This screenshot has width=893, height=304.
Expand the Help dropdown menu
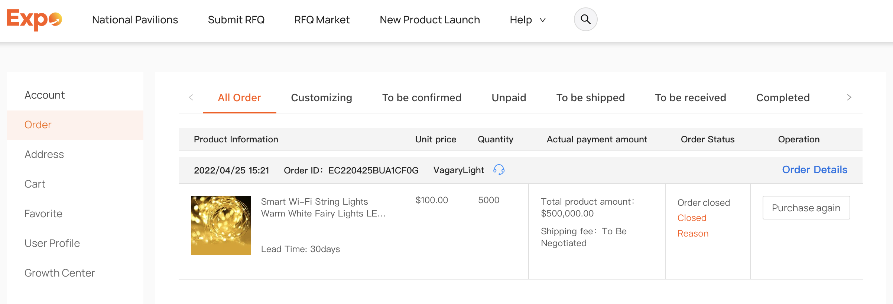coord(527,20)
